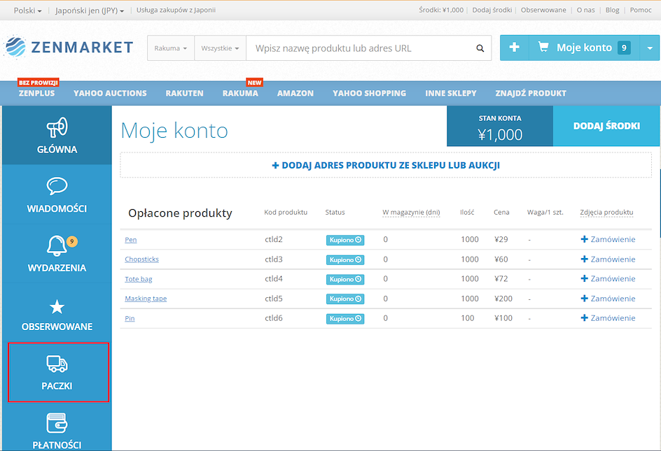Click product code ctld2
Screen dimensions: 661x451
click(x=274, y=239)
